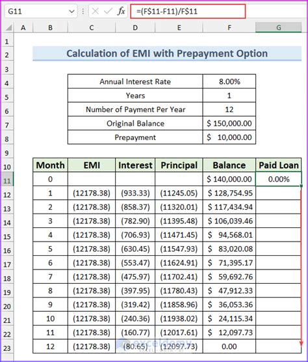Select principal cell (11245.05)
308x362 pixels.
click(x=179, y=193)
